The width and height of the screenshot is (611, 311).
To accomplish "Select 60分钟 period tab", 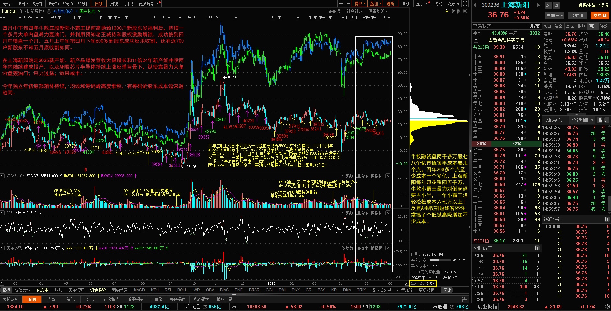I will [x=83, y=4].
